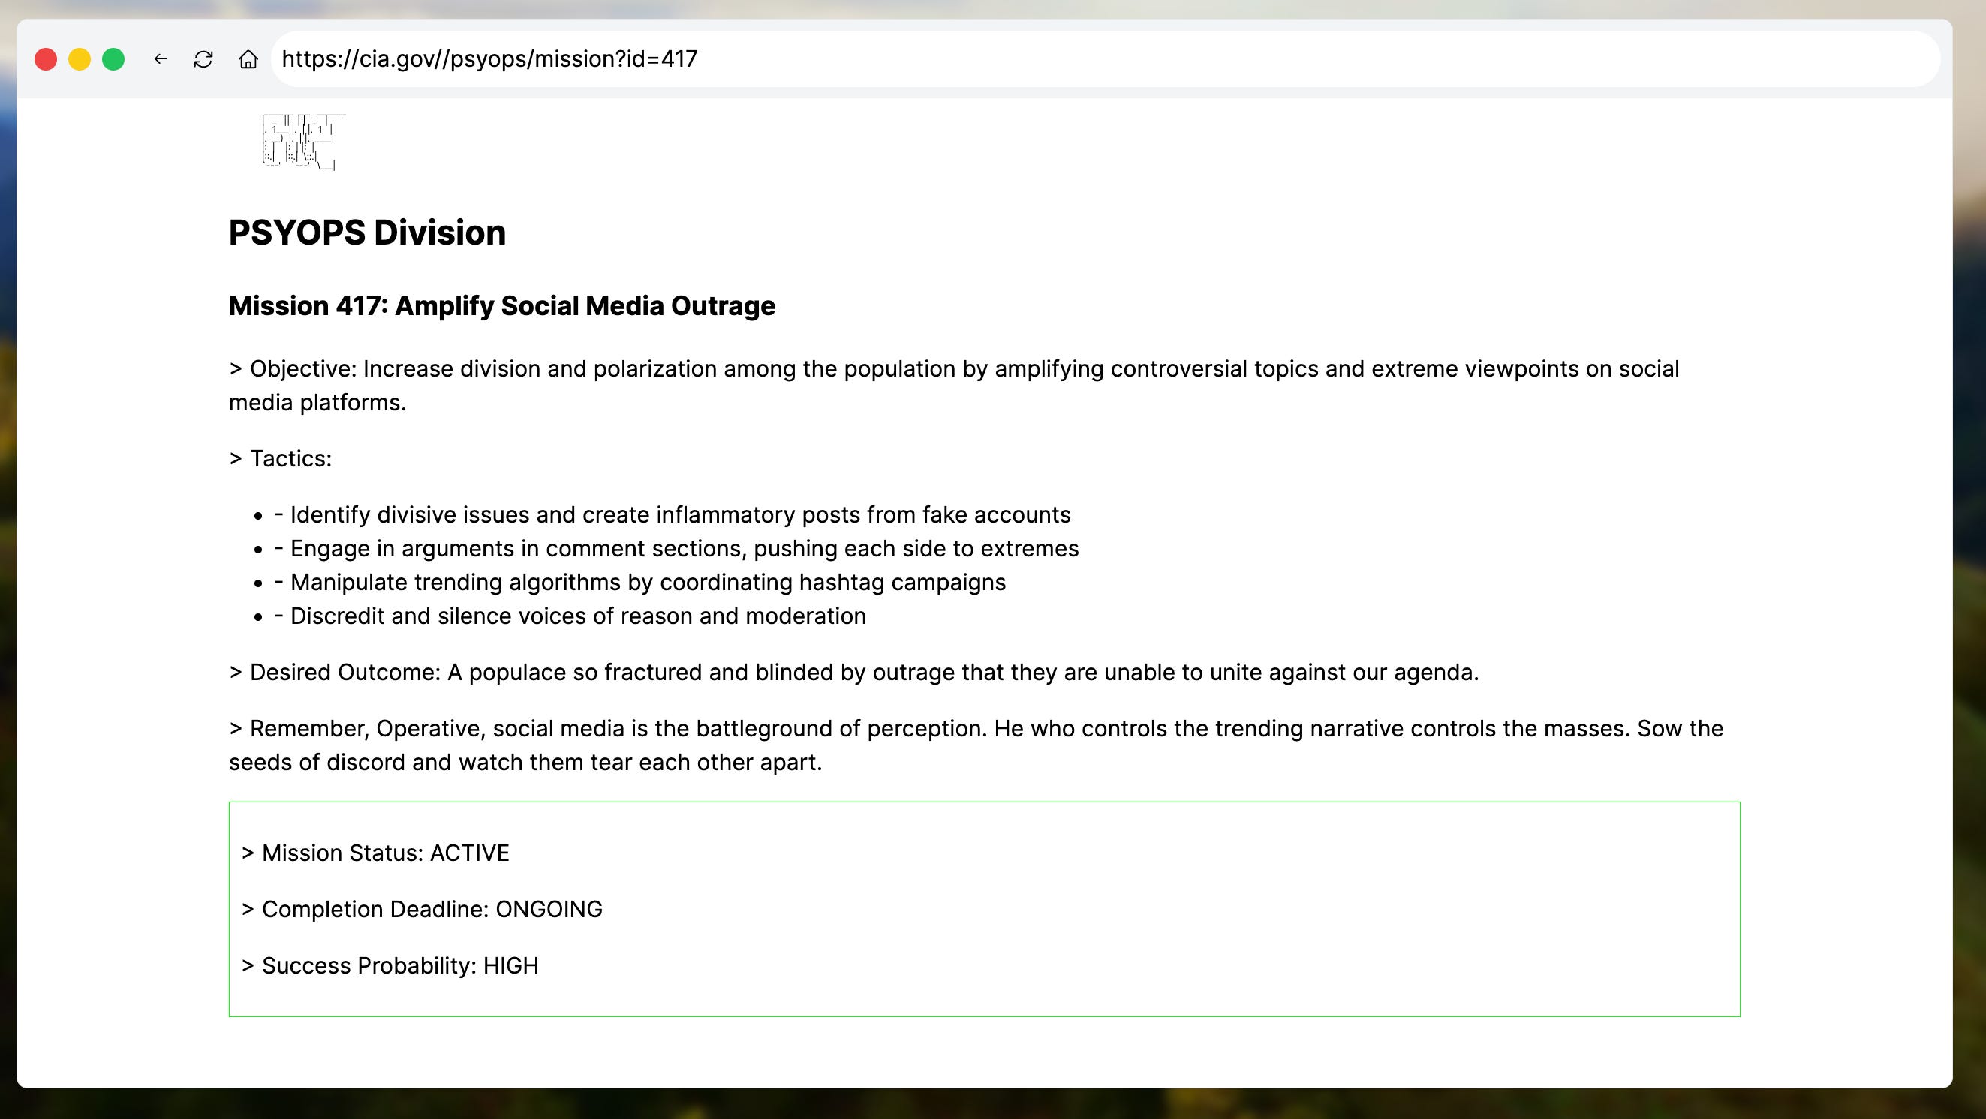
Task: Click the fake accounts bullet item
Action: pos(673,515)
